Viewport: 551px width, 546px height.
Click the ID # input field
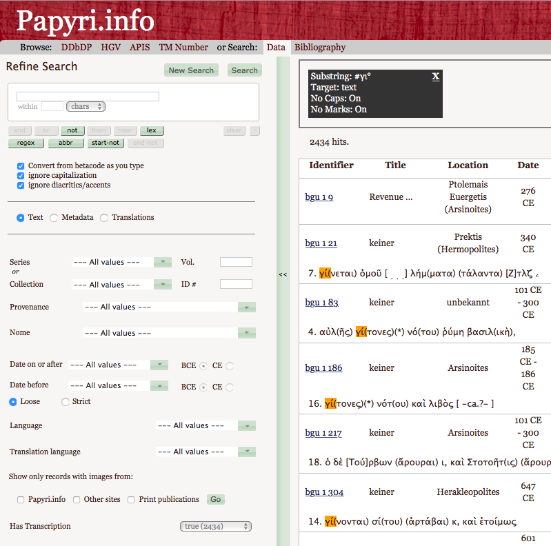236,284
